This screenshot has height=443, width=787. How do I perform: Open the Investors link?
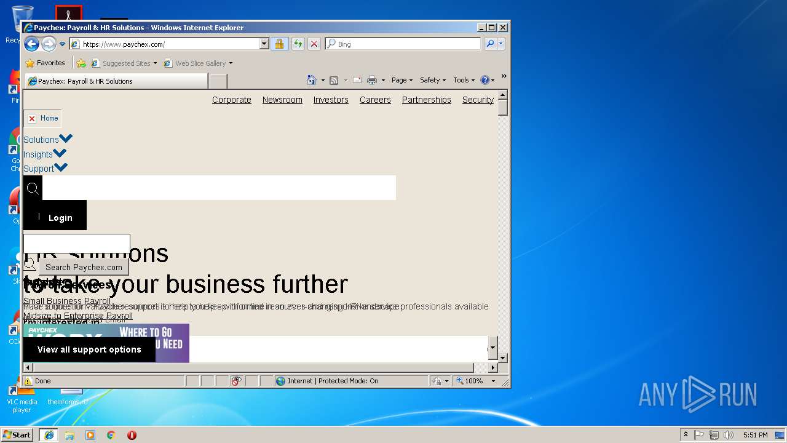coord(331,100)
